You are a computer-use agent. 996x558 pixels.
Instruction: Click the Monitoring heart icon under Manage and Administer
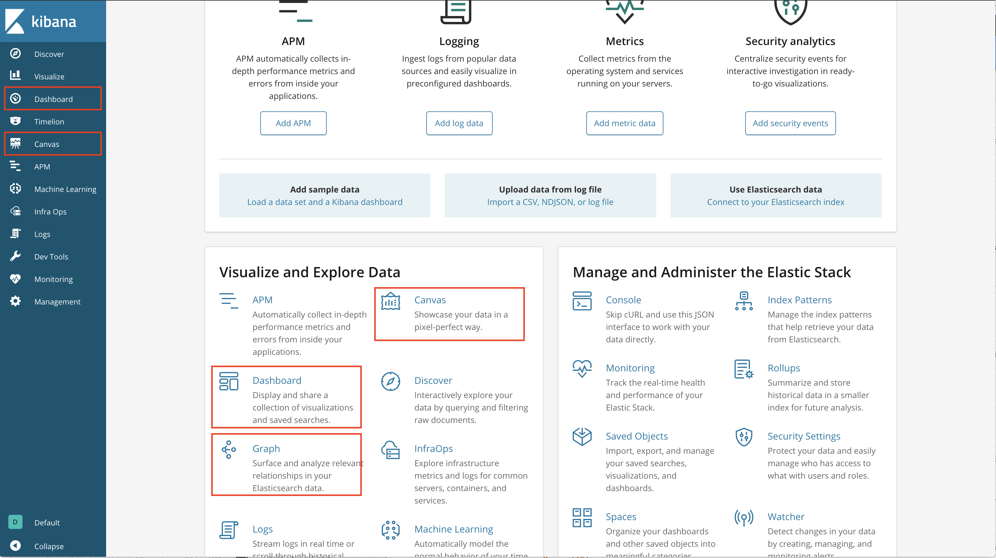coord(582,369)
